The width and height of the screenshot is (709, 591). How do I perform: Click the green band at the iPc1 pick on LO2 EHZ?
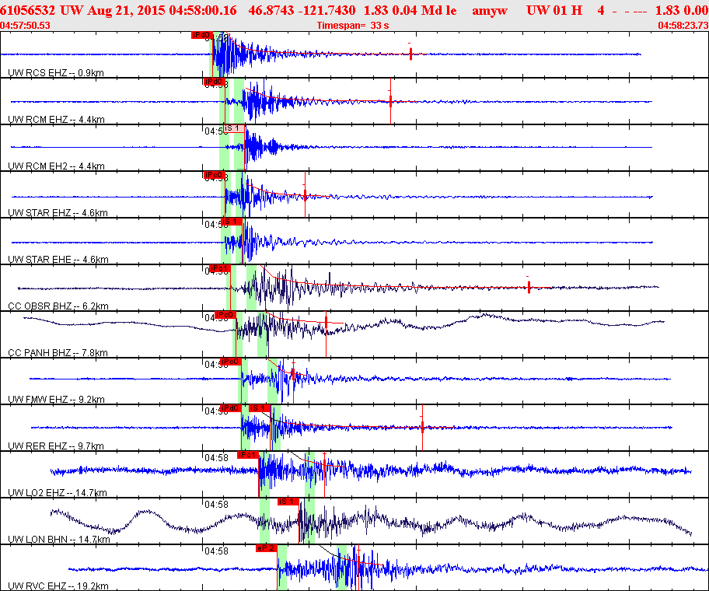point(264,474)
